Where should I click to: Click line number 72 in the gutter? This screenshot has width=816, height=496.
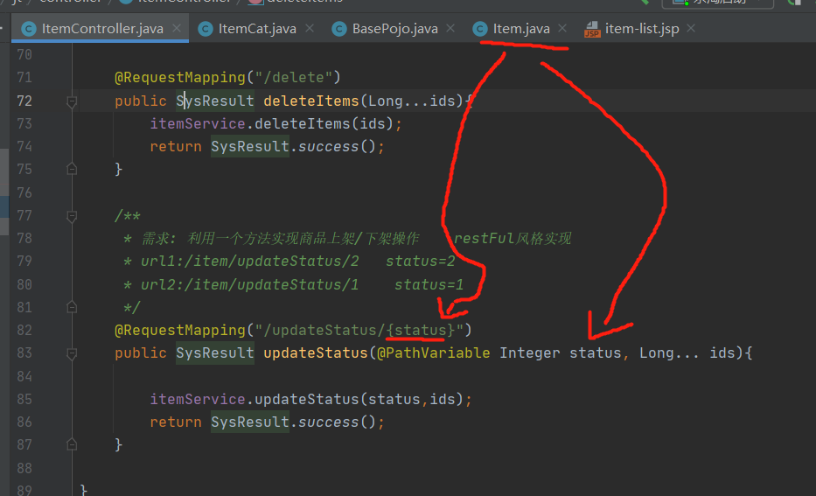[x=24, y=101]
